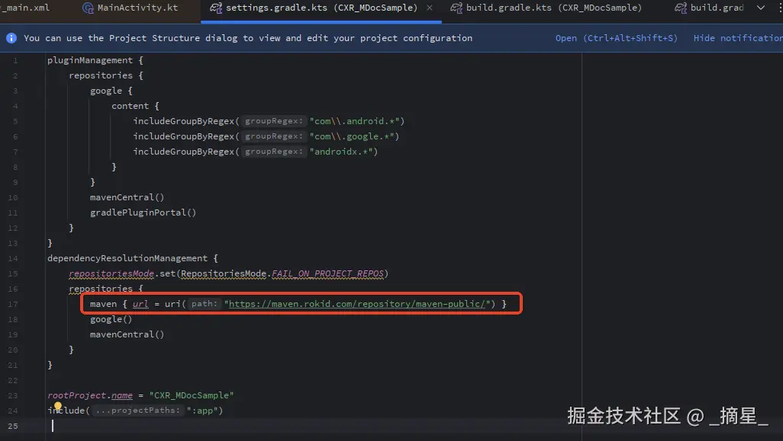Open the editor tabs more-options menu
The height and width of the screenshot is (441, 783).
pyautogui.click(x=779, y=8)
